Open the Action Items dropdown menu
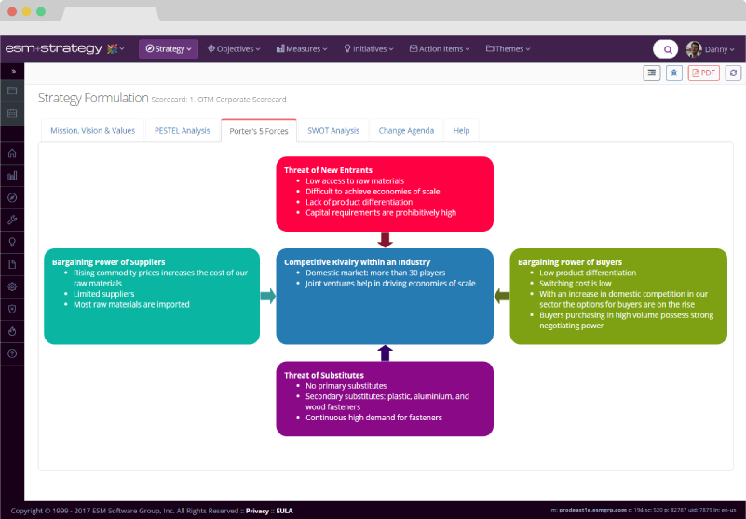Screen dimensions: 746x519 pos(440,49)
